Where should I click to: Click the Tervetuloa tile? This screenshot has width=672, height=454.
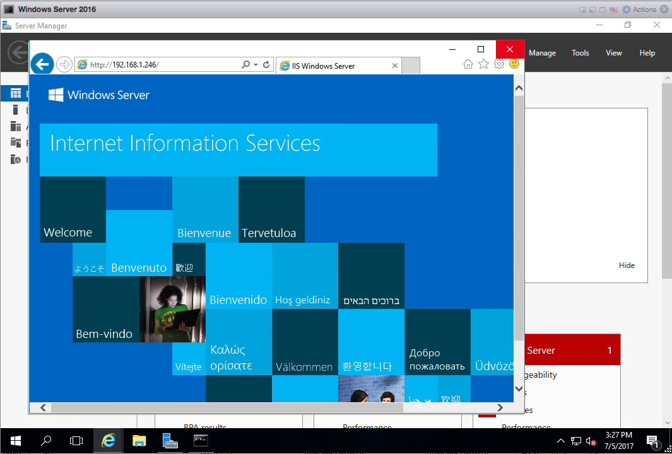pos(272,210)
